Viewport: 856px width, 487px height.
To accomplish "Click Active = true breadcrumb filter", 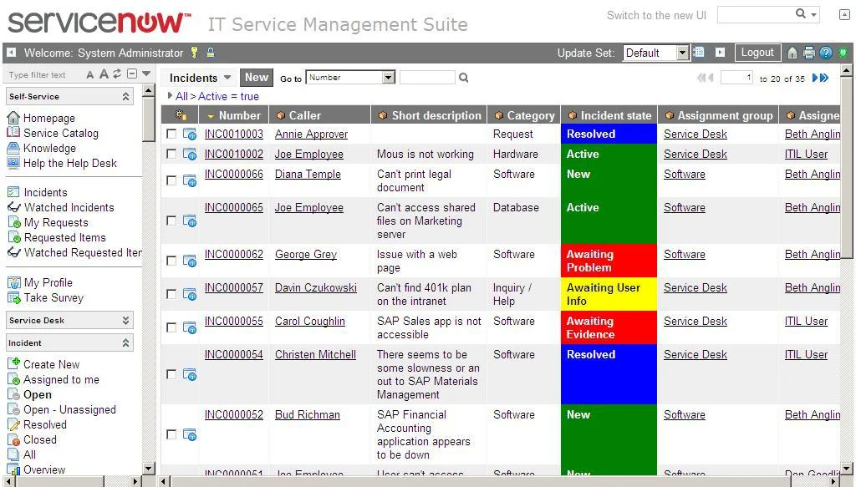I will point(228,97).
